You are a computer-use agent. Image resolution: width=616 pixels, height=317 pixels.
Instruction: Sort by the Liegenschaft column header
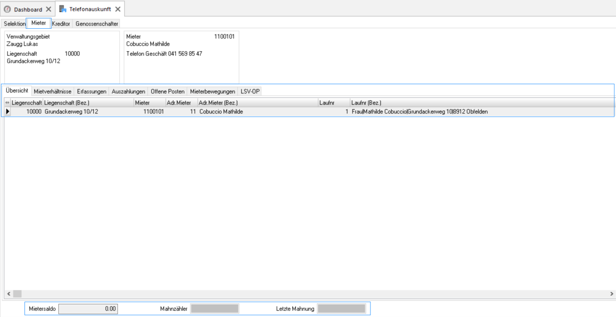[27, 103]
